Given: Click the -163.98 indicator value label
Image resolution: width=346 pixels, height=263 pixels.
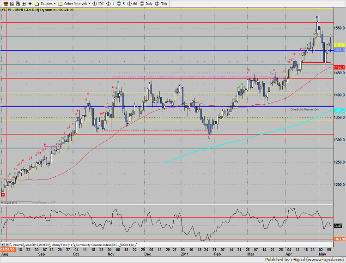Looking at the screenshot, I should pos(340,239).
